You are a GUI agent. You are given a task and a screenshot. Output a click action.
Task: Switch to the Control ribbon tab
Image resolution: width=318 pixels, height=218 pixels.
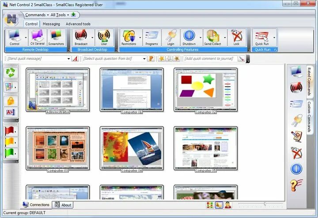31,24
